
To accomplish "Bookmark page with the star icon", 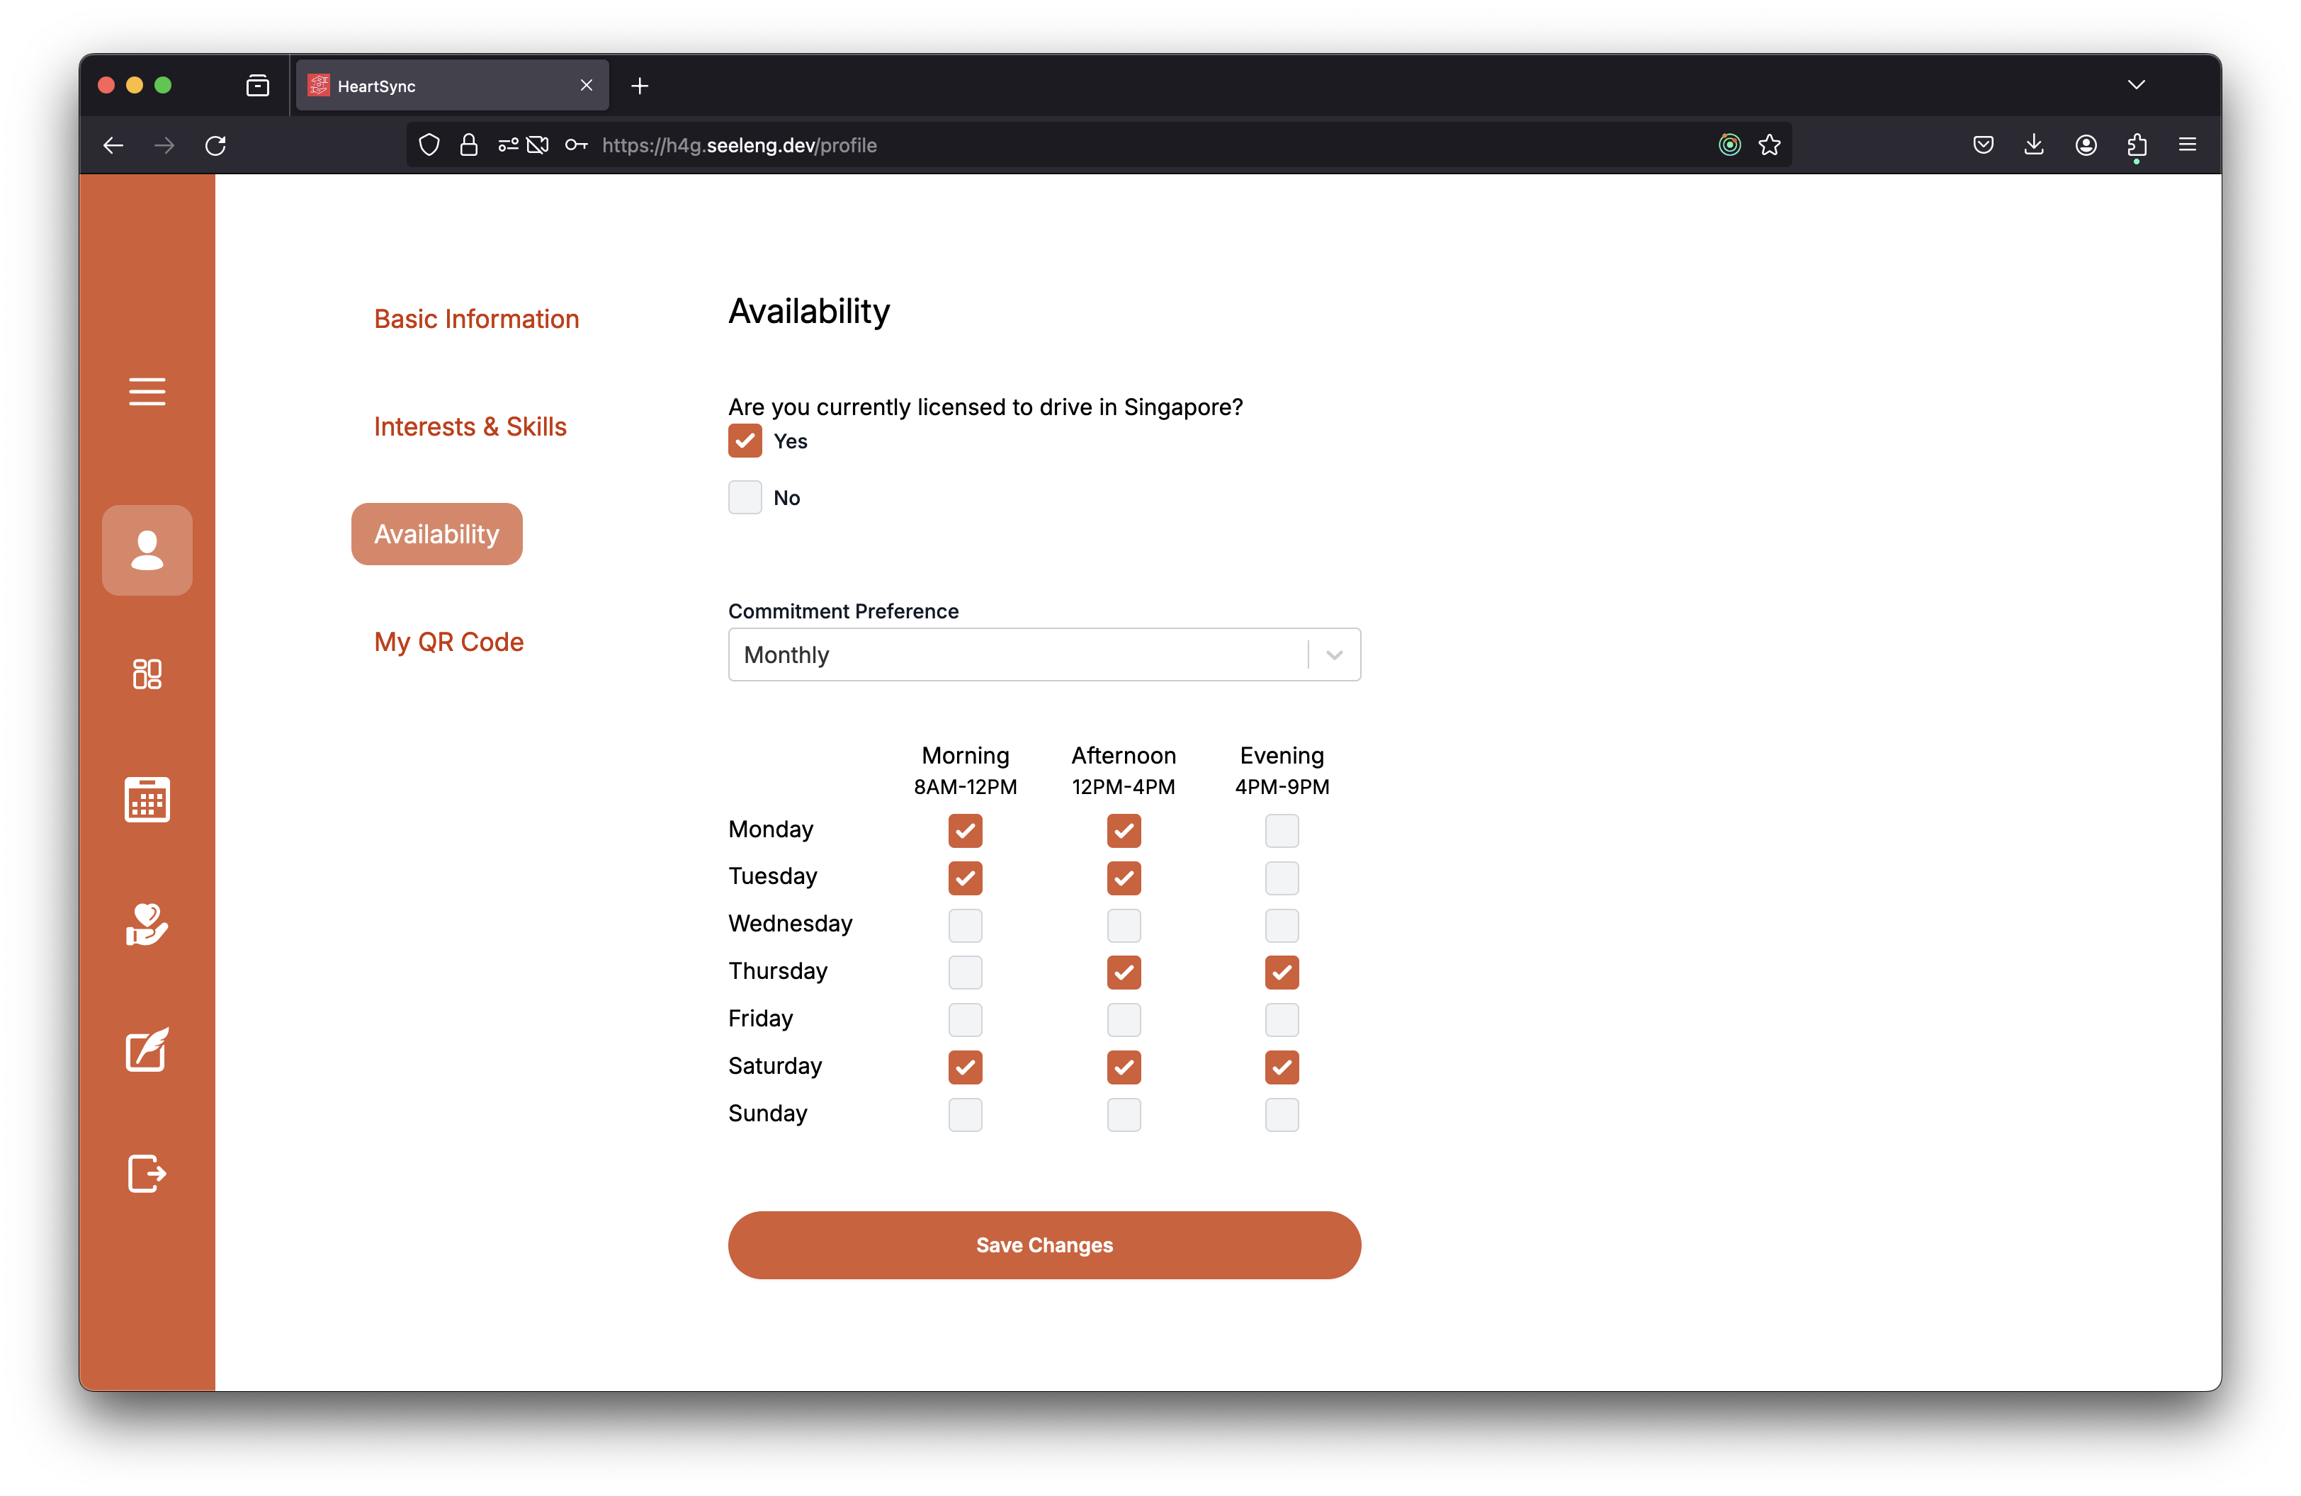I will (1769, 145).
